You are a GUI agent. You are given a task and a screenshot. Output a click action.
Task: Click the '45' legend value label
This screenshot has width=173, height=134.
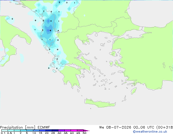(x=78, y=133)
